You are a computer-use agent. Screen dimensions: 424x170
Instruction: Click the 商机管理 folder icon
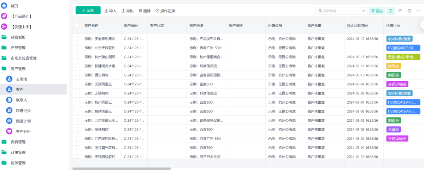tap(4, 142)
